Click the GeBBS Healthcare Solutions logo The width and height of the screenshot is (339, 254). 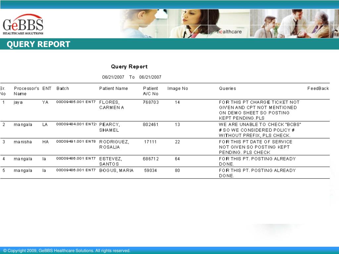click(23, 24)
